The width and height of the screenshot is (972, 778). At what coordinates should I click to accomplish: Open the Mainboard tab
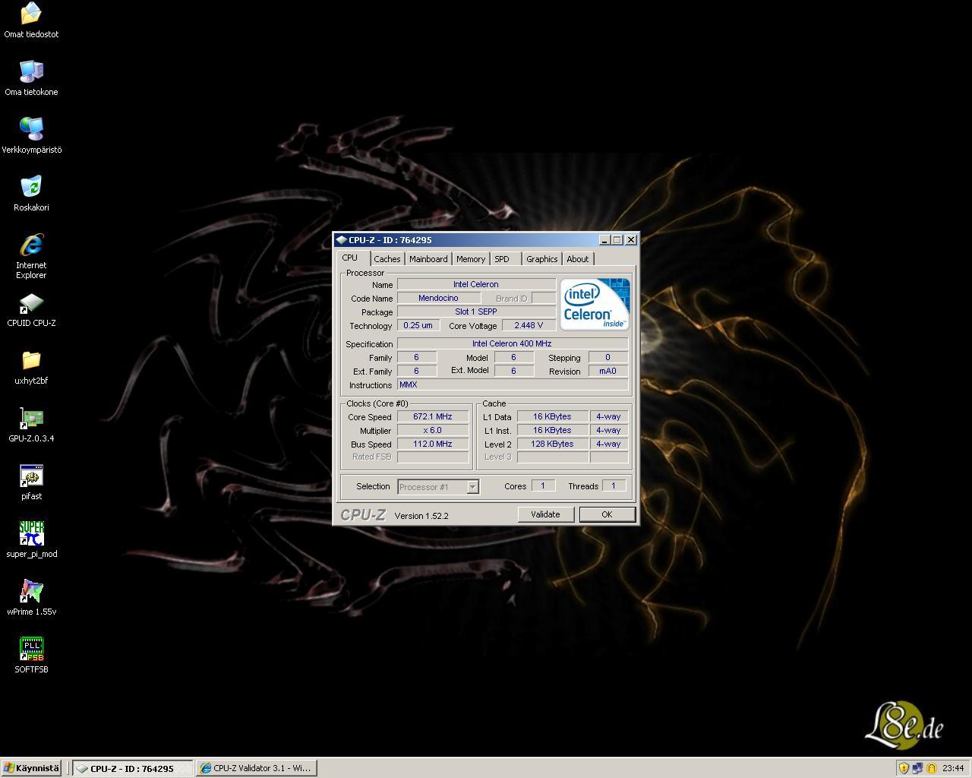[428, 259]
